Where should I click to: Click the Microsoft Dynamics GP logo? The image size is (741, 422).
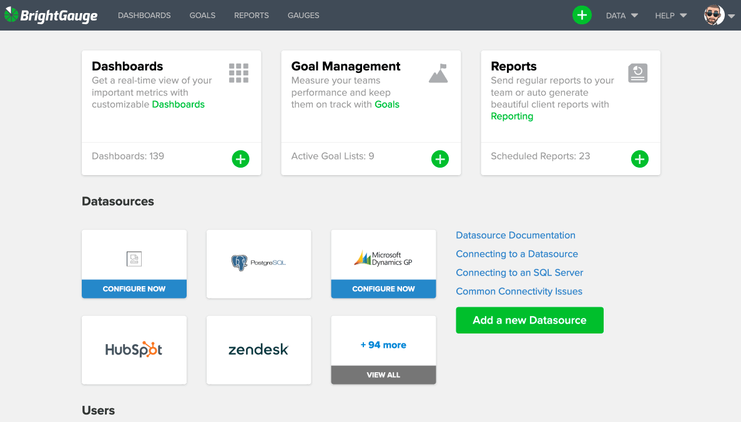click(383, 258)
